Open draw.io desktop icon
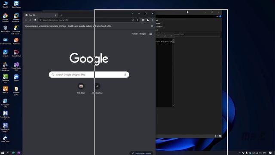This screenshot has width=275, height=155. coord(5,90)
